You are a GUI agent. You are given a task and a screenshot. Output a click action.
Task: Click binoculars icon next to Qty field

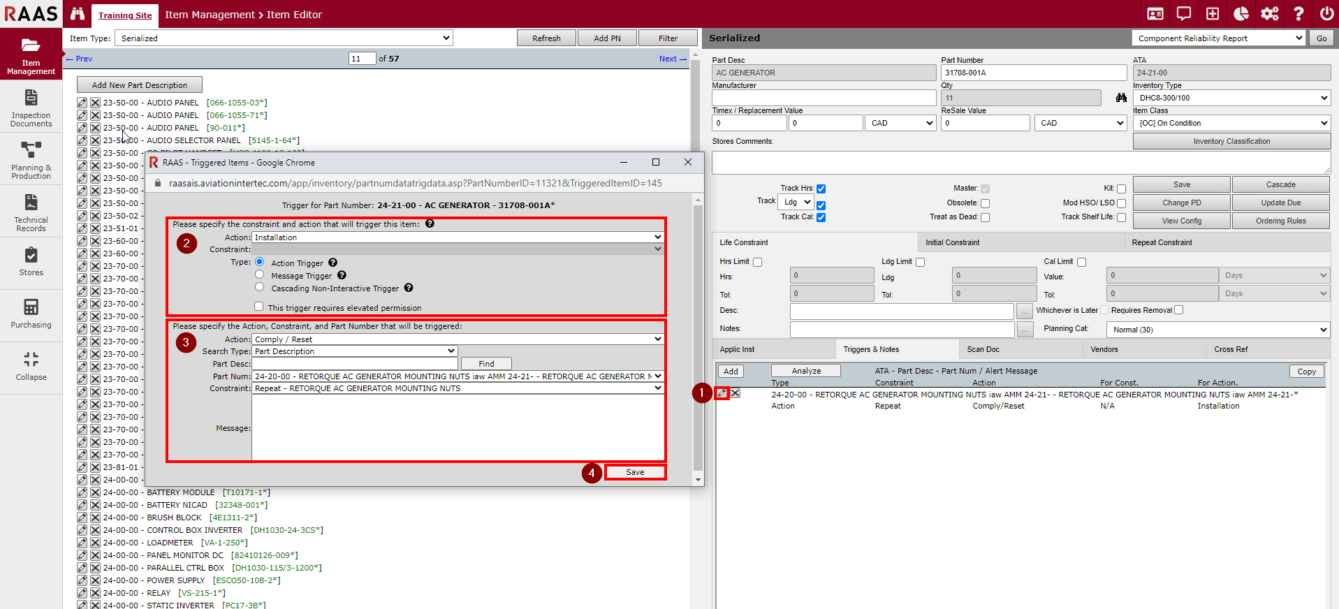click(x=1121, y=98)
